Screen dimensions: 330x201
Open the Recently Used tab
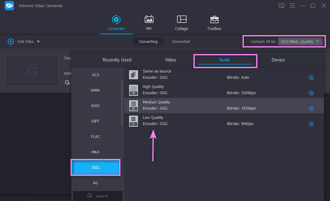tap(117, 60)
